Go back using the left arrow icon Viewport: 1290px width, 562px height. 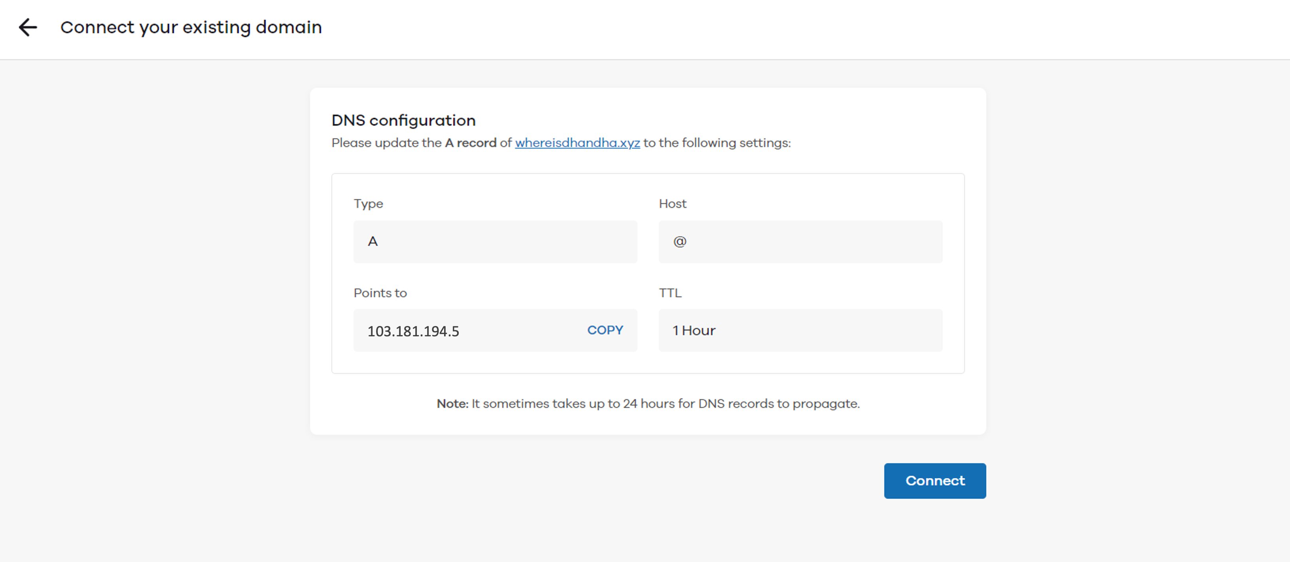tap(28, 27)
